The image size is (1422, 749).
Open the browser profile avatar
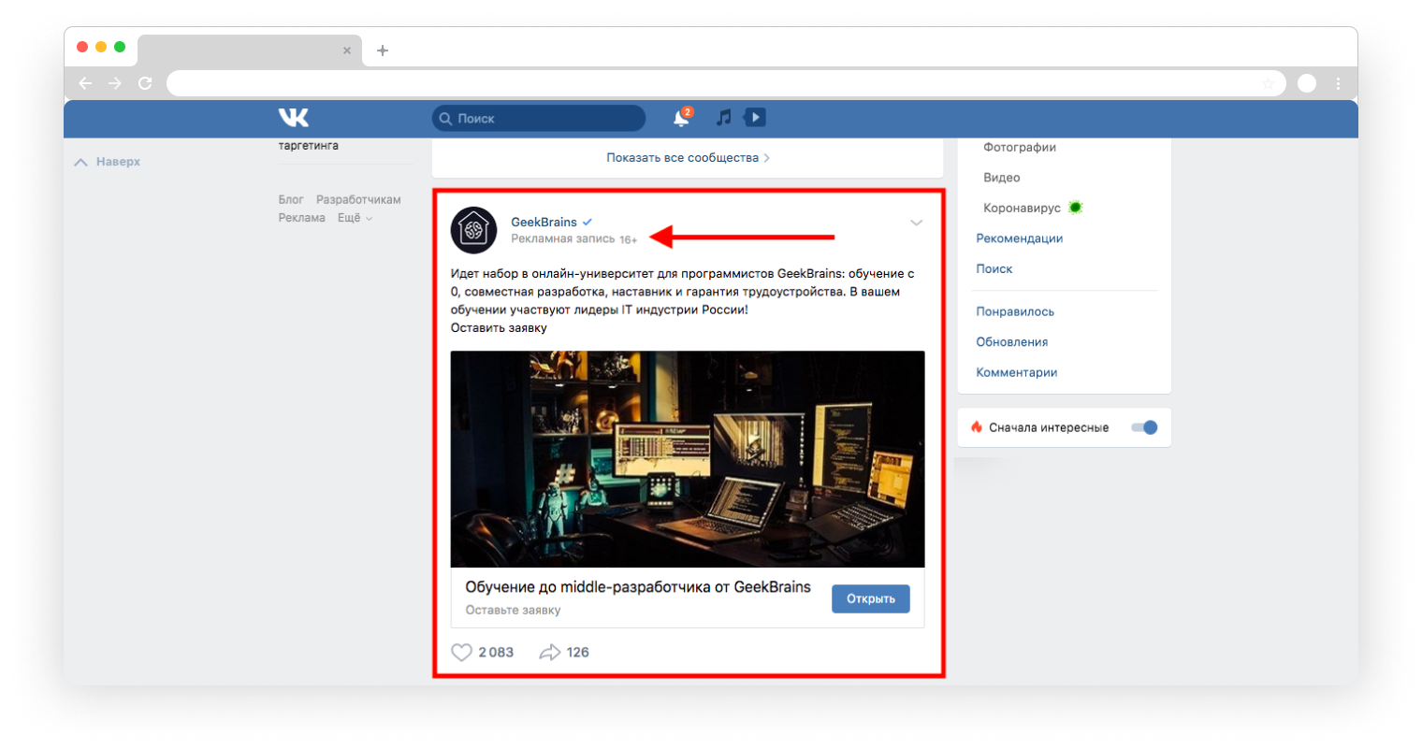[x=1307, y=83]
